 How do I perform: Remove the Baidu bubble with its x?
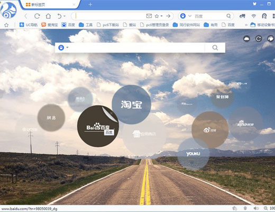tap(111, 113)
